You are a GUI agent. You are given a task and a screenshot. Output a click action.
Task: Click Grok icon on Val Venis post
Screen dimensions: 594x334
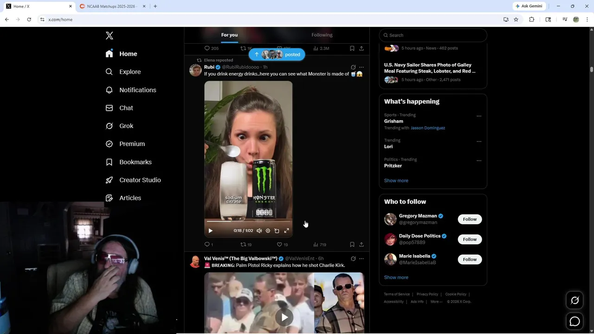point(353,258)
